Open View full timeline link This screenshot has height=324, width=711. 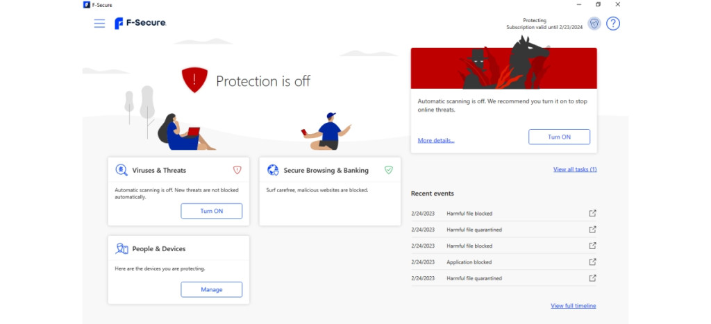(573, 306)
